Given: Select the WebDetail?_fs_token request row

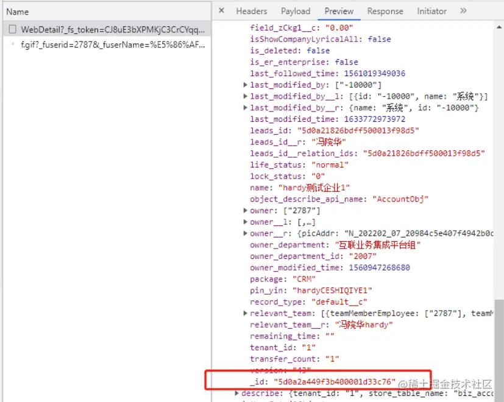Looking at the screenshot, I should [x=107, y=29].
